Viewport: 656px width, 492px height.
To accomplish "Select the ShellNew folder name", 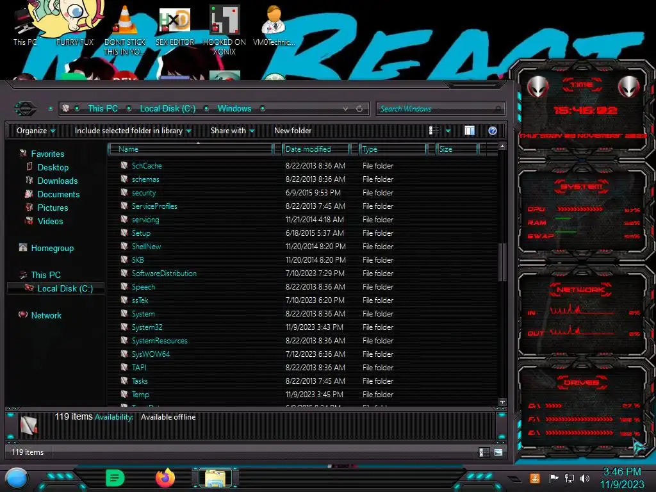I will pyautogui.click(x=147, y=247).
